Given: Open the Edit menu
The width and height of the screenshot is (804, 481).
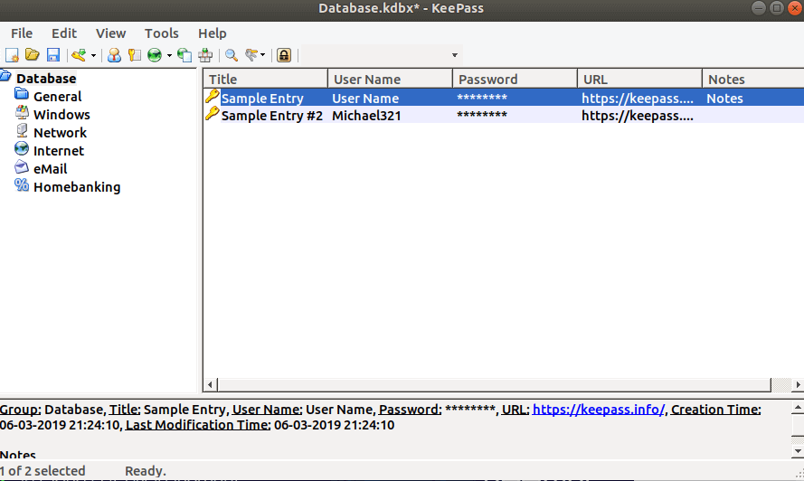Looking at the screenshot, I should (64, 33).
